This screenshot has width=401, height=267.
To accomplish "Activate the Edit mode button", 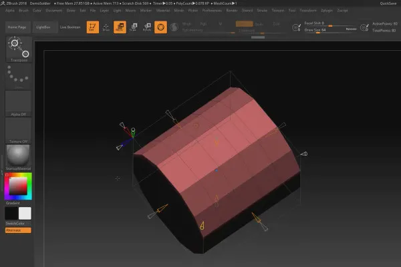I will pyautogui.click(x=93, y=27).
